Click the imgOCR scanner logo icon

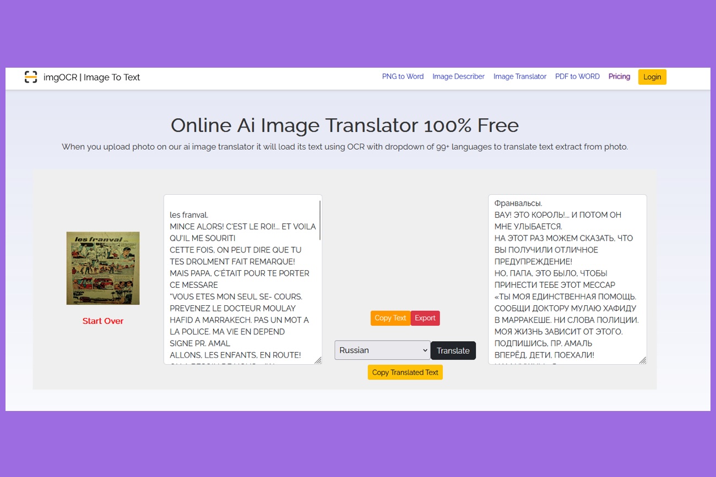31,77
